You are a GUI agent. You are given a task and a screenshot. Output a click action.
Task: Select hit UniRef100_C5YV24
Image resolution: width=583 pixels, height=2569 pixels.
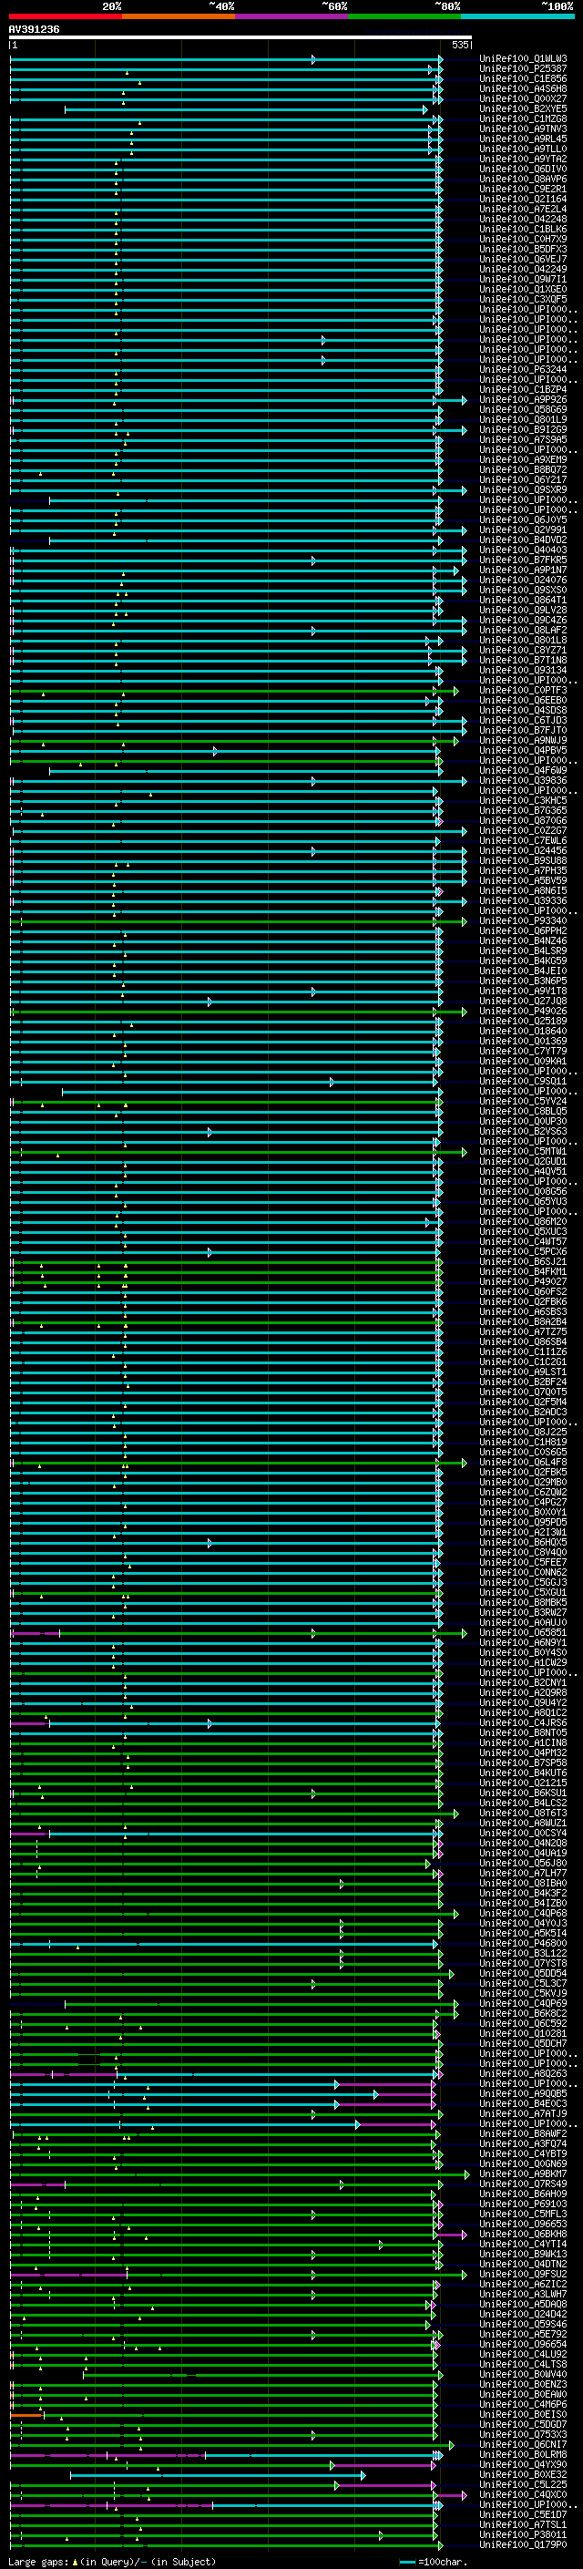click(x=522, y=1102)
